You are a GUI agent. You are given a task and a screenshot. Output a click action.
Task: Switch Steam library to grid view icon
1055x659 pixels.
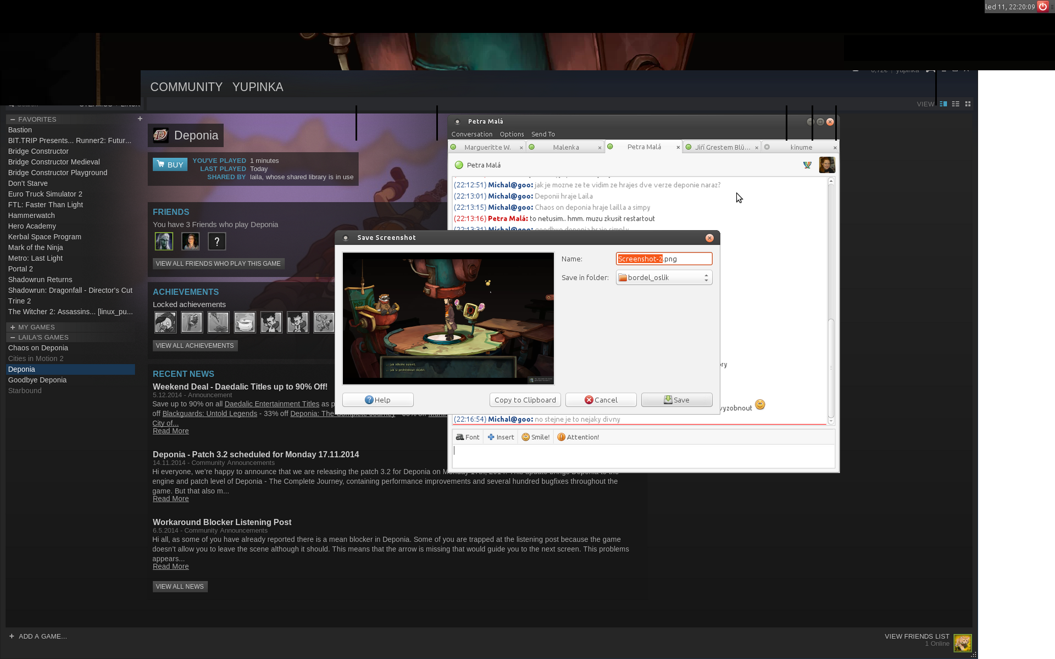968,104
